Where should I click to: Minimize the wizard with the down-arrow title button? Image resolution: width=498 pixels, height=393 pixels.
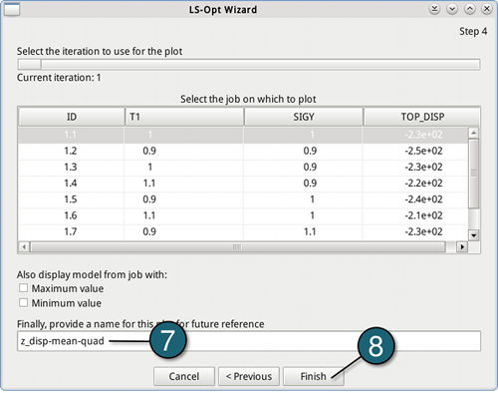coord(452,9)
